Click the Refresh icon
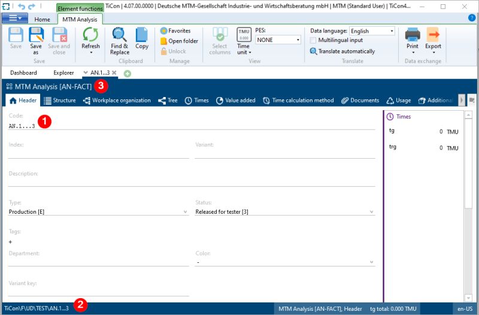479x315 pixels. (x=90, y=34)
